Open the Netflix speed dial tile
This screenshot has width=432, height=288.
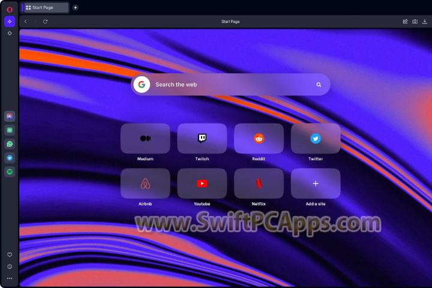(x=259, y=183)
